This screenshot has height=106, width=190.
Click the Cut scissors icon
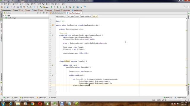(x=18, y=7)
